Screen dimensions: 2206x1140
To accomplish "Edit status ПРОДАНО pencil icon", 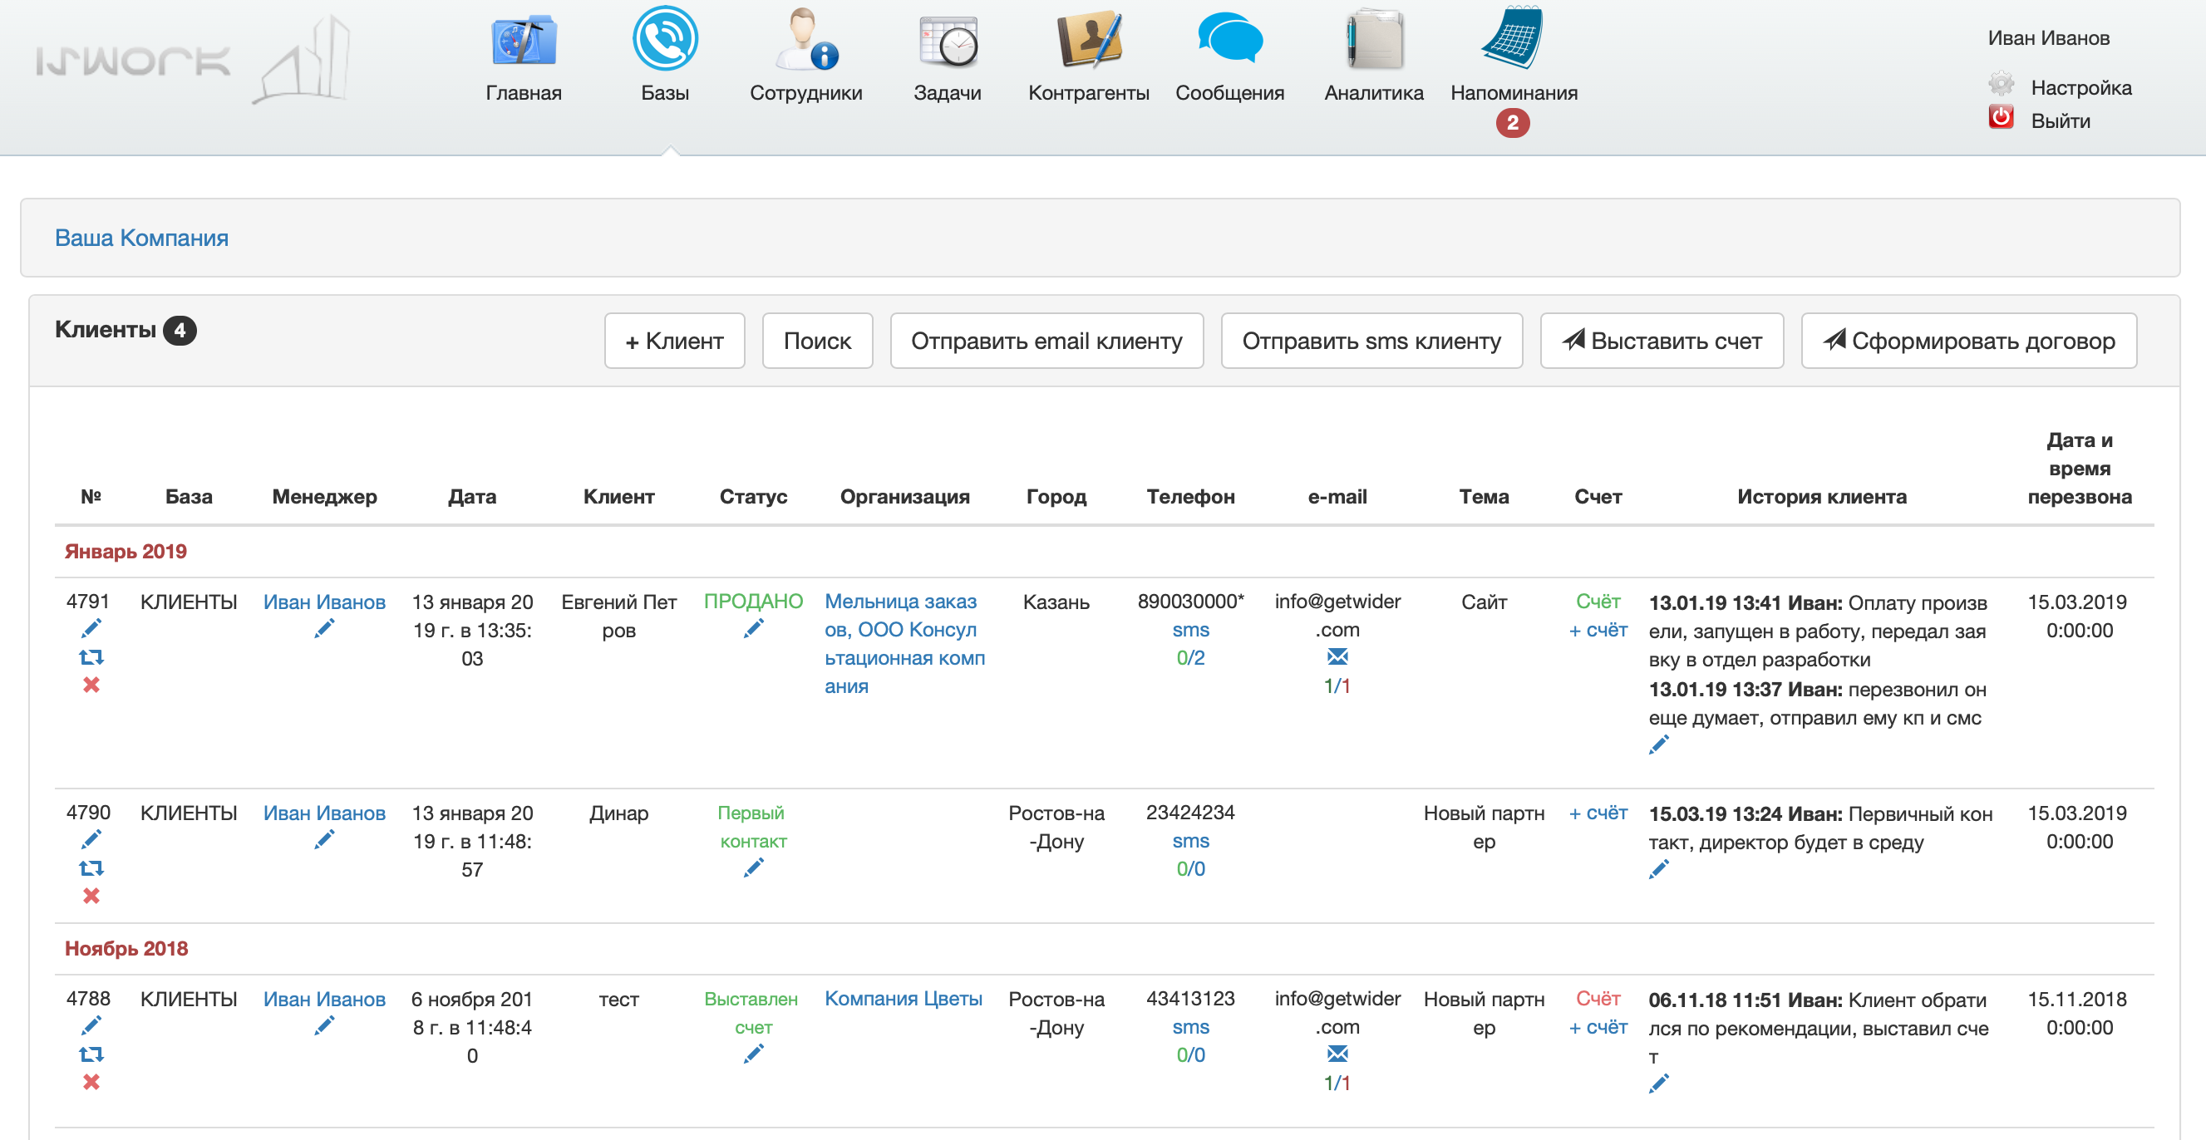I will coord(753,630).
